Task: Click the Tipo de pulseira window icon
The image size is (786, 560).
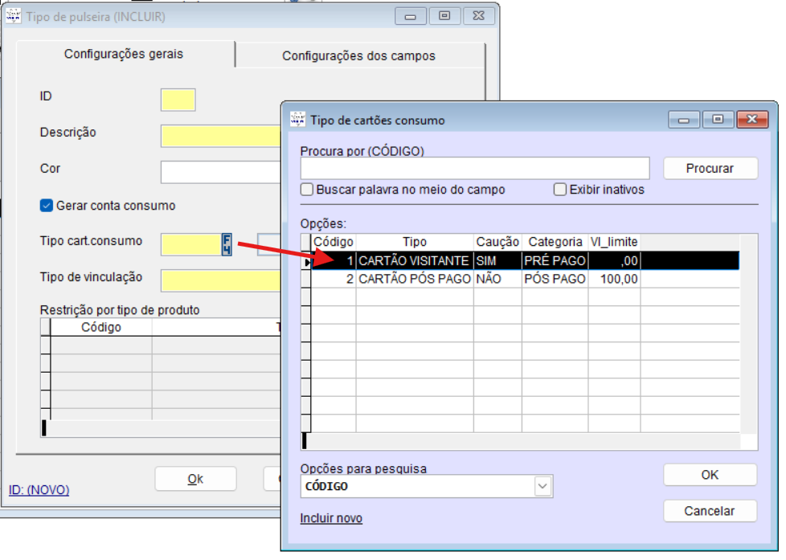Action: (14, 16)
